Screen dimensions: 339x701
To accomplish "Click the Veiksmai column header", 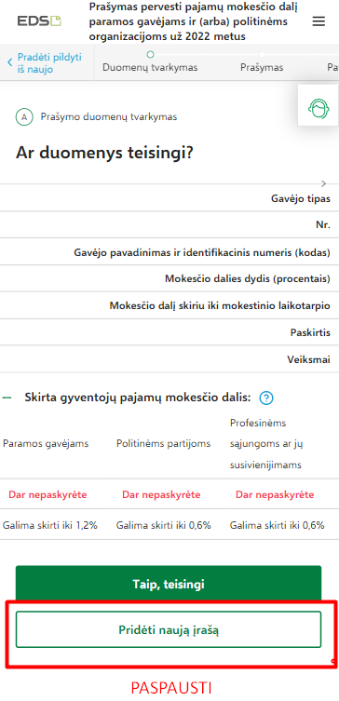I will [309, 360].
